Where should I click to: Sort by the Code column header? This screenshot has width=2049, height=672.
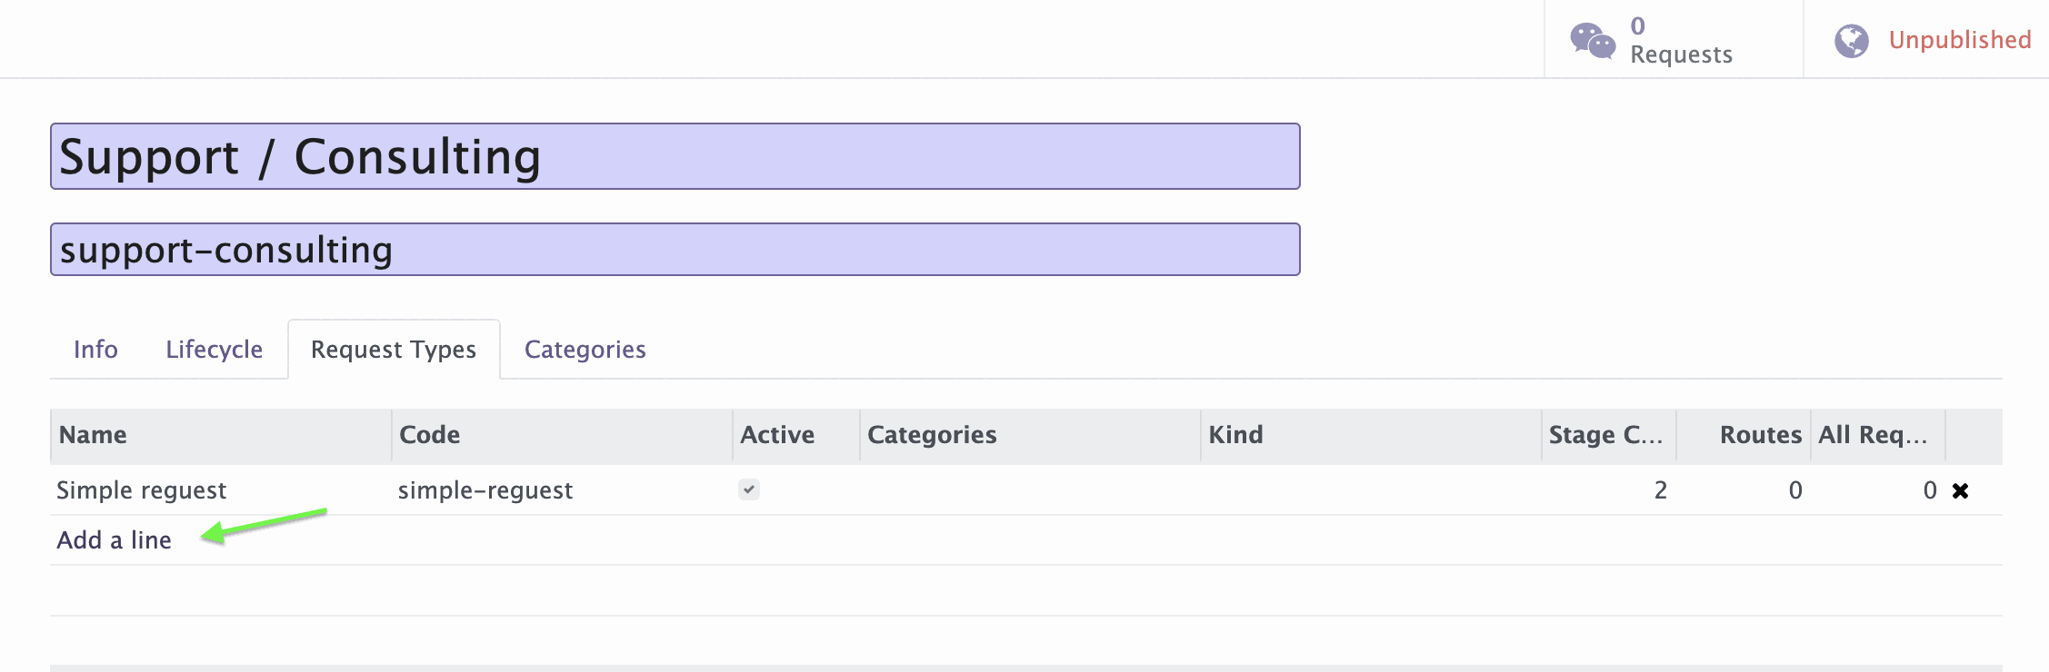pyautogui.click(x=430, y=435)
